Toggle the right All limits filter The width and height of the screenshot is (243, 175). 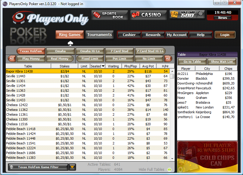tap(168, 59)
